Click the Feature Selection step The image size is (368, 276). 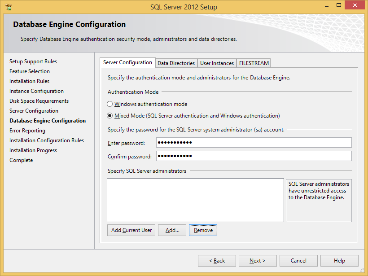(x=30, y=71)
